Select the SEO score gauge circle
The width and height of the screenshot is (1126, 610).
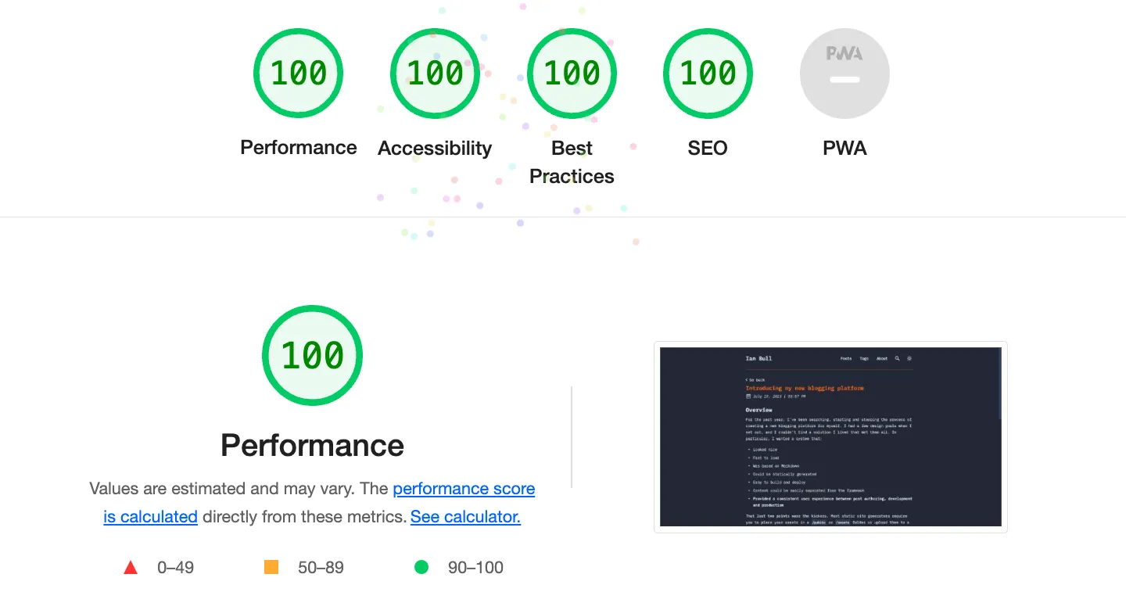(708, 74)
